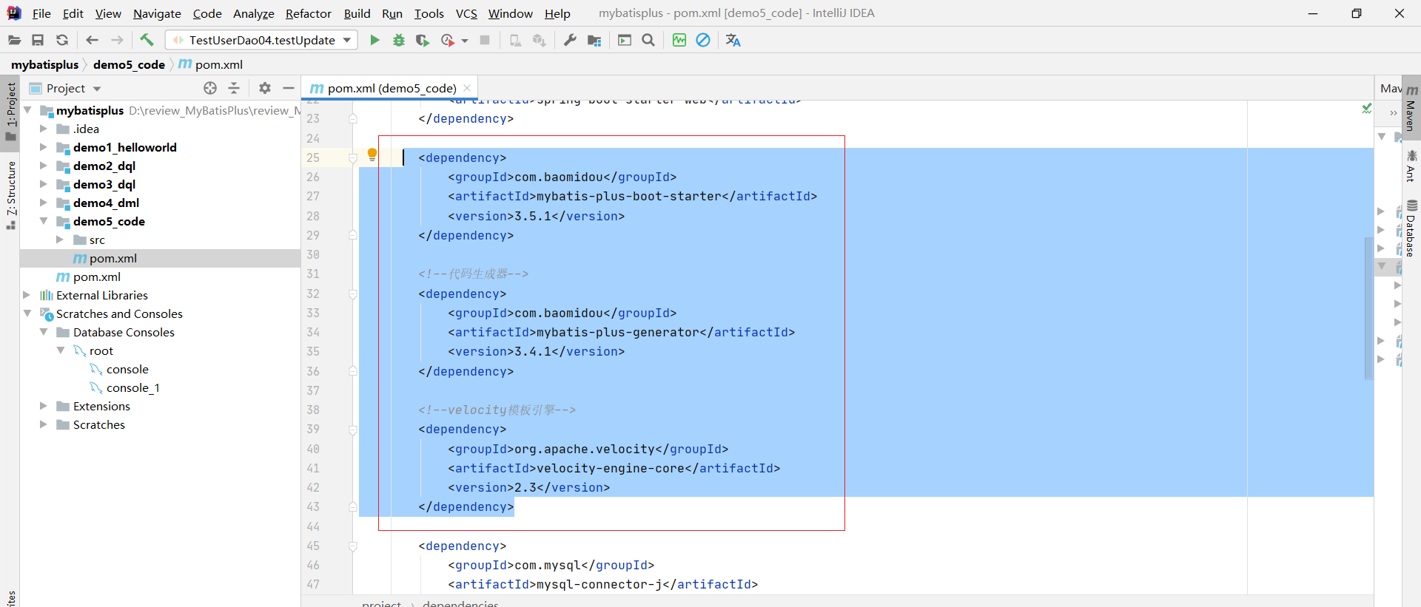Image resolution: width=1421 pixels, height=607 pixels.
Task: Expand the Extensions folder
Action: tap(44, 406)
